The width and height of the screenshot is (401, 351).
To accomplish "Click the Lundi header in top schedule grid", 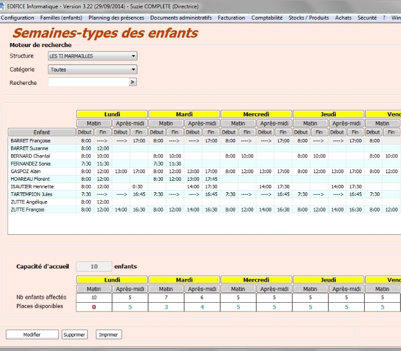I will [x=112, y=114].
